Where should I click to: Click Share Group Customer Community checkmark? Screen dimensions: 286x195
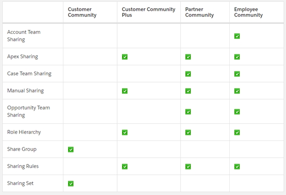71,150
